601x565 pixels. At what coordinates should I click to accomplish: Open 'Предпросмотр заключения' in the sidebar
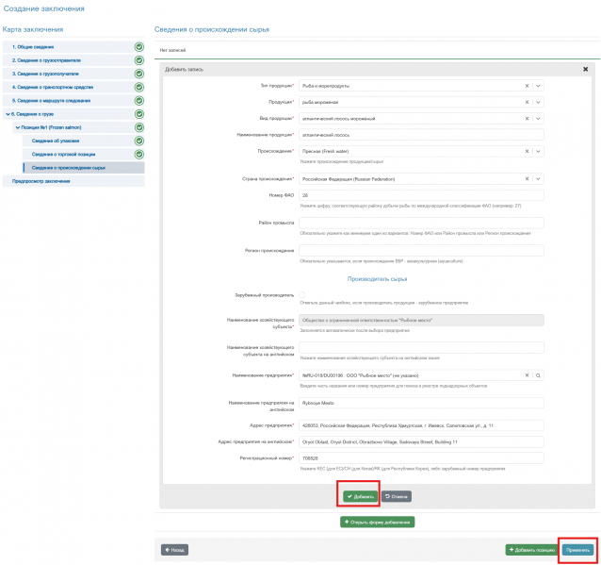(x=73, y=181)
